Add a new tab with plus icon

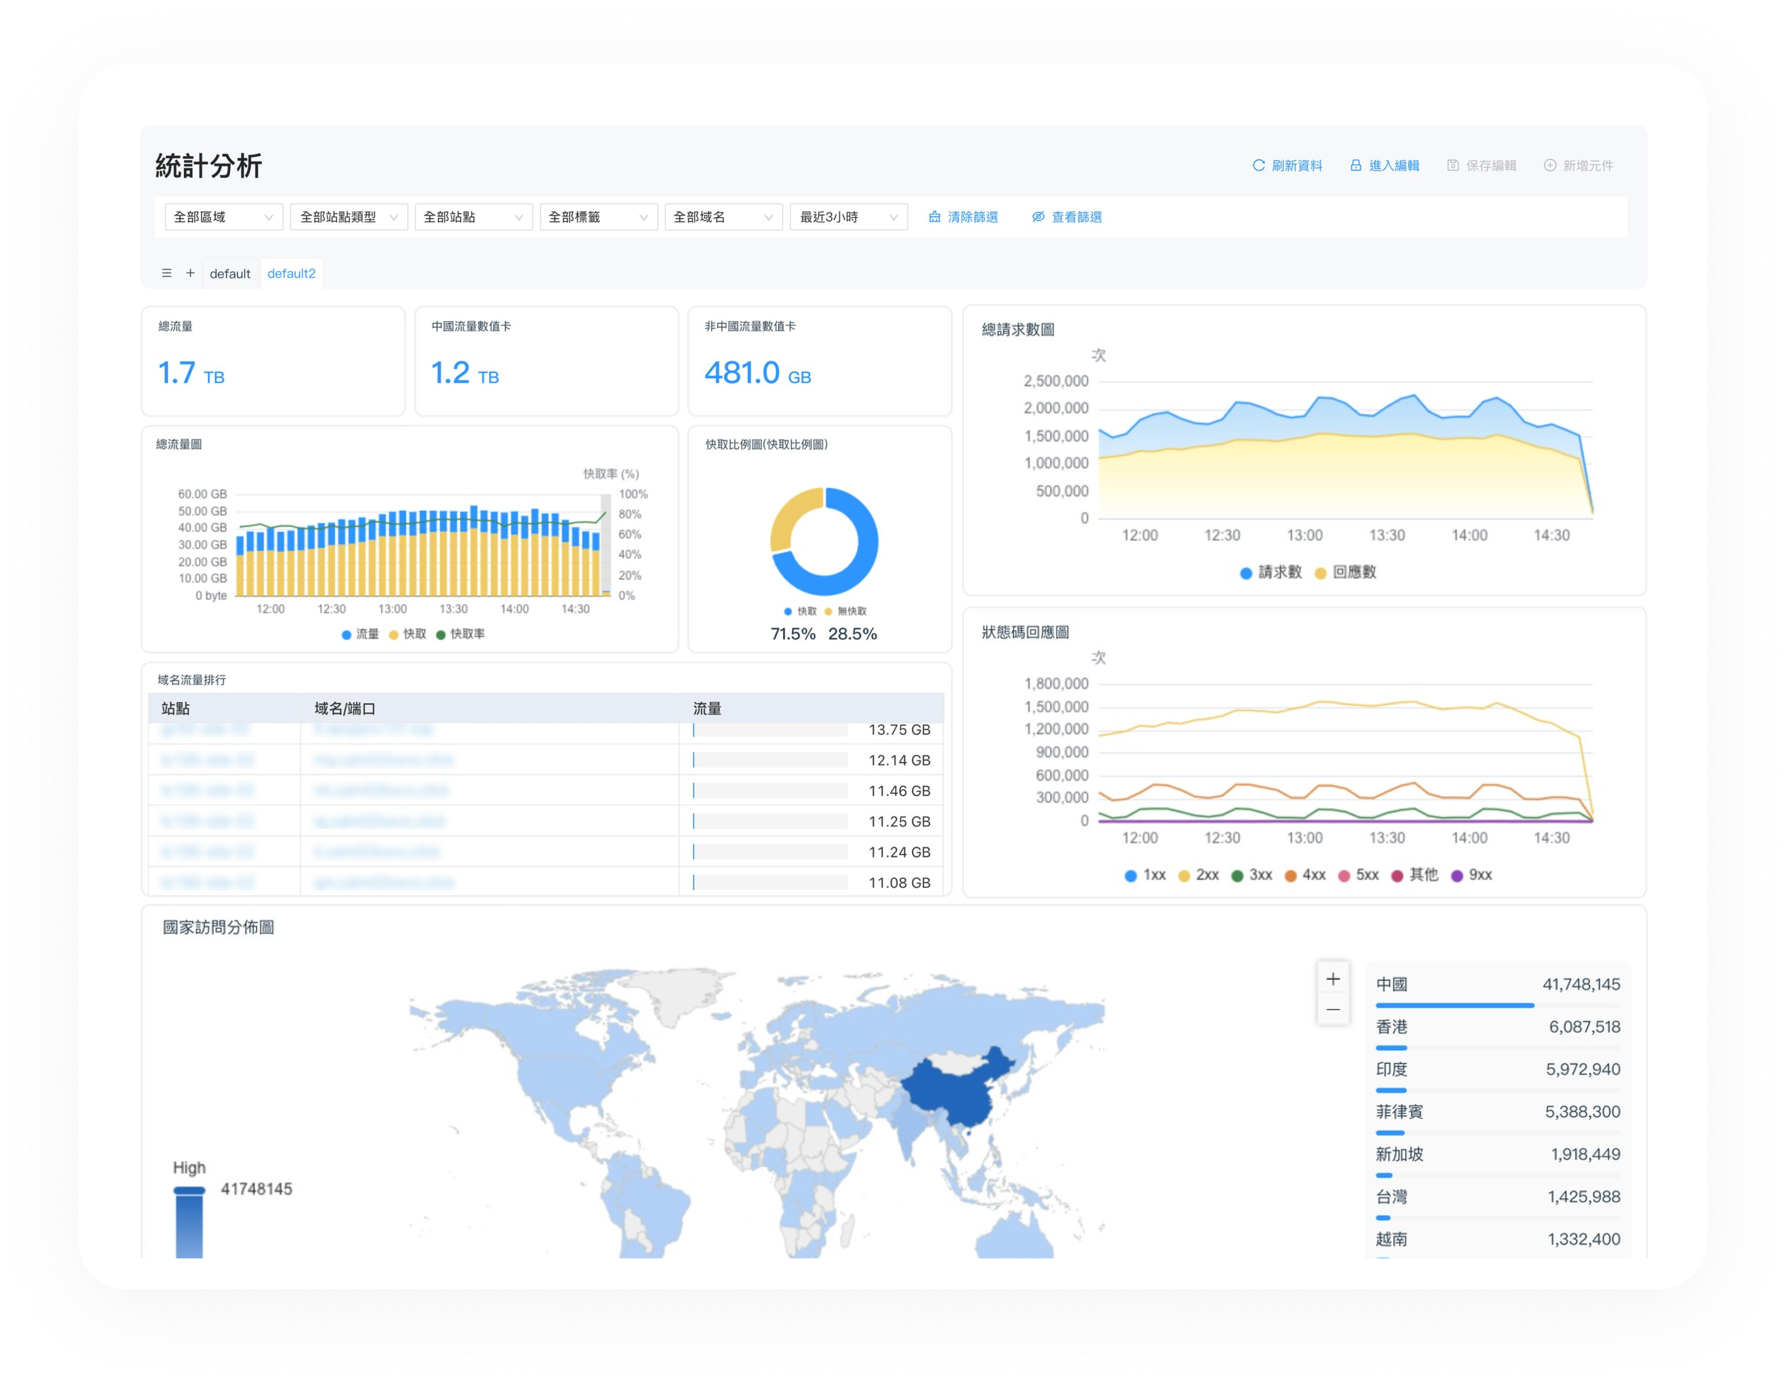coord(190,274)
